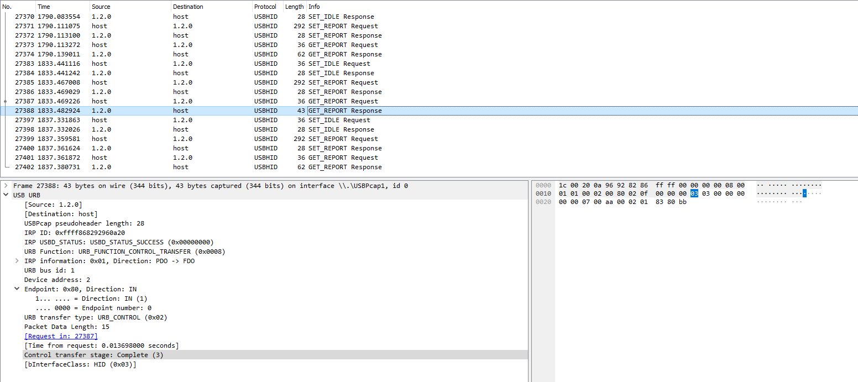Click the Info column header
Screen dimensions: 858x382
tap(314, 7)
